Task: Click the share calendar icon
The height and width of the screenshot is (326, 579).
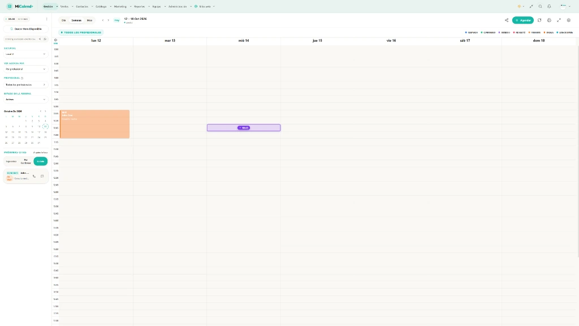Action: (x=507, y=20)
